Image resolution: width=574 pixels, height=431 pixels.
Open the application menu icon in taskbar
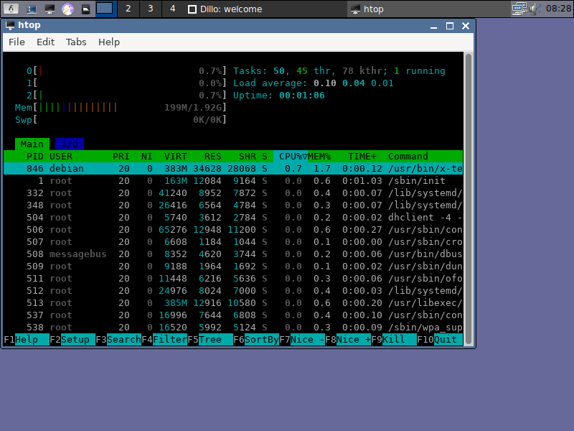(11, 9)
